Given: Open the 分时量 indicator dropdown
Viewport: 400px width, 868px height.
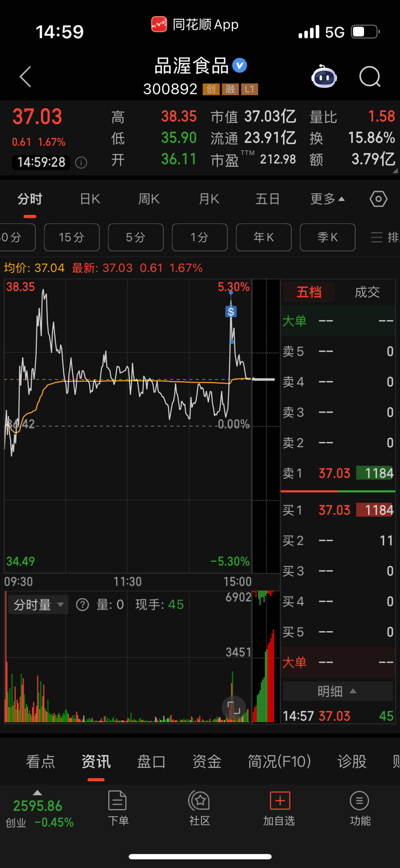Looking at the screenshot, I should point(38,604).
